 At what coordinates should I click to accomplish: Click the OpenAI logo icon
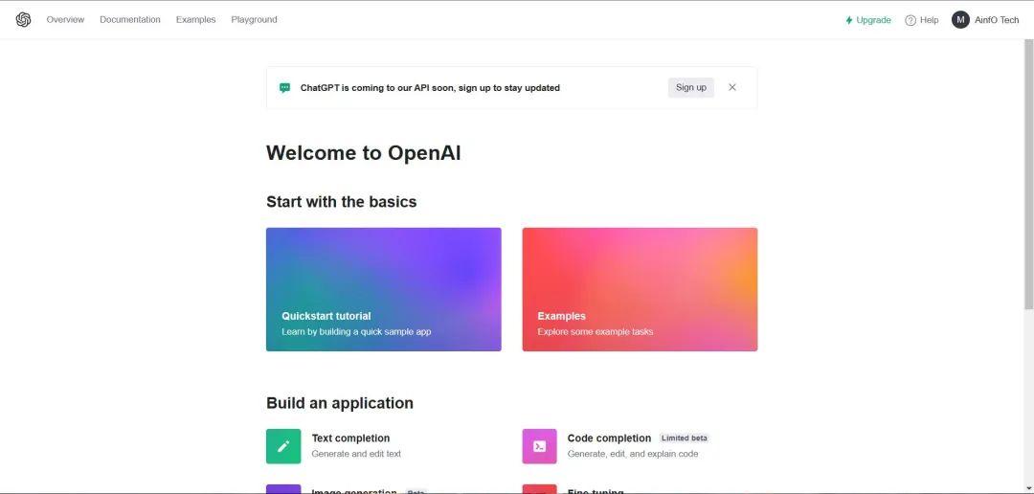click(x=23, y=20)
